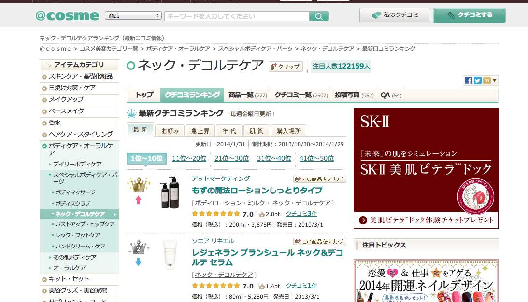The image size is (528, 302).
Task: Open ソニア リキエル brand link
Action: click(x=213, y=241)
